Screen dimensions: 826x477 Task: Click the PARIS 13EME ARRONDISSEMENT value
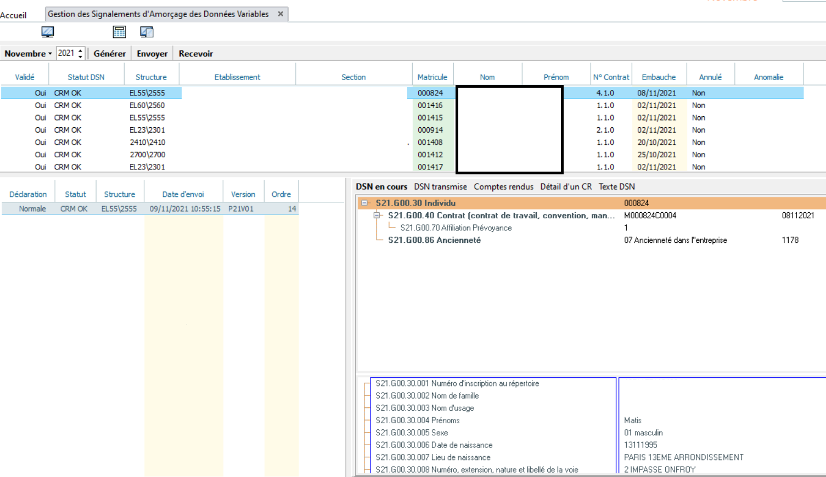tap(683, 457)
